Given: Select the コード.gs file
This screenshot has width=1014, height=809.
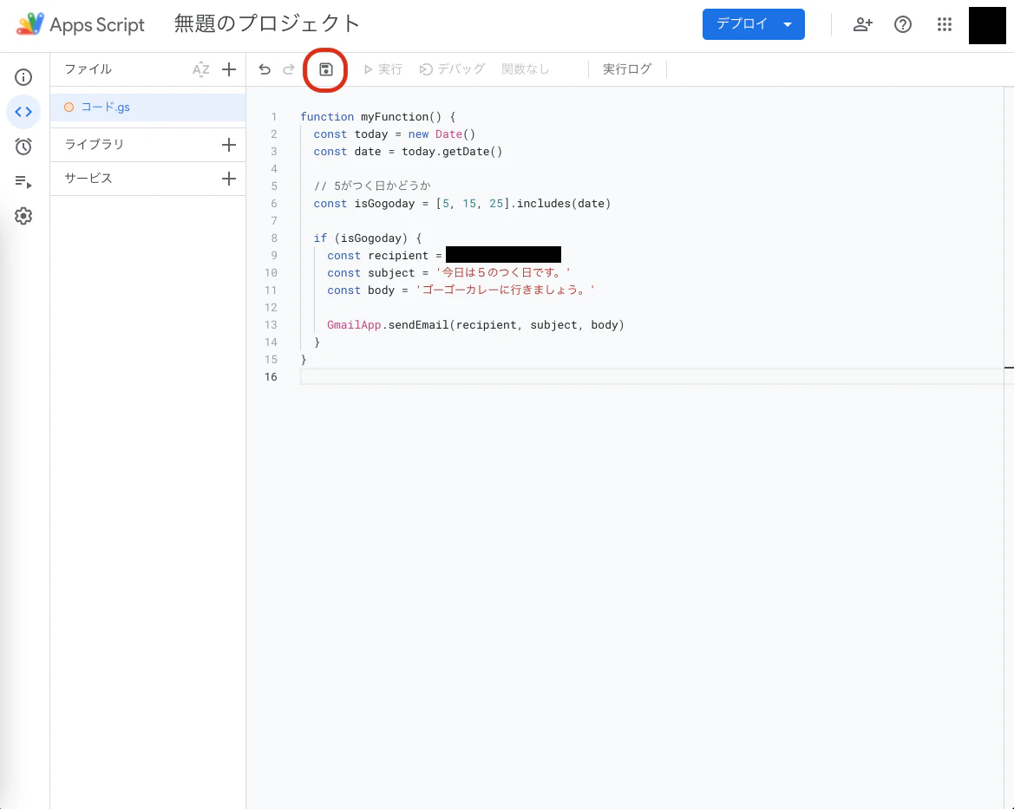Looking at the screenshot, I should click(147, 108).
